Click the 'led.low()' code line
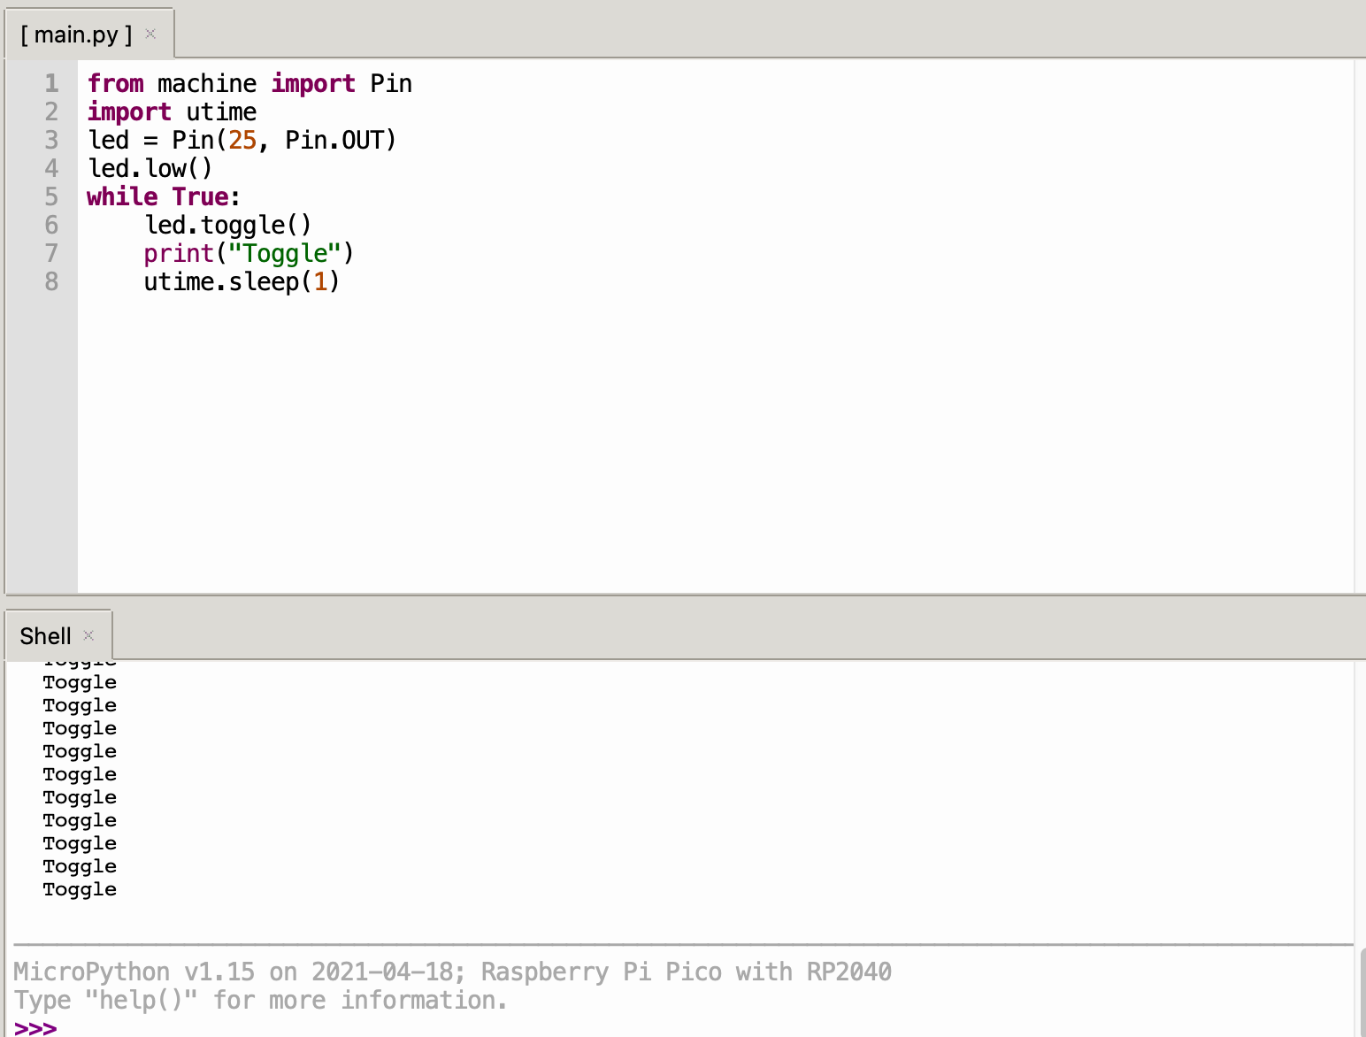Image resolution: width=1366 pixels, height=1037 pixels. (x=150, y=168)
